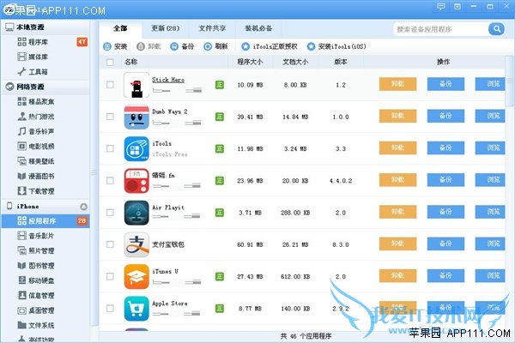This screenshot has width=515, height=343.
Task: Click iTools正版授权 toolbar item
Action: coord(270,46)
